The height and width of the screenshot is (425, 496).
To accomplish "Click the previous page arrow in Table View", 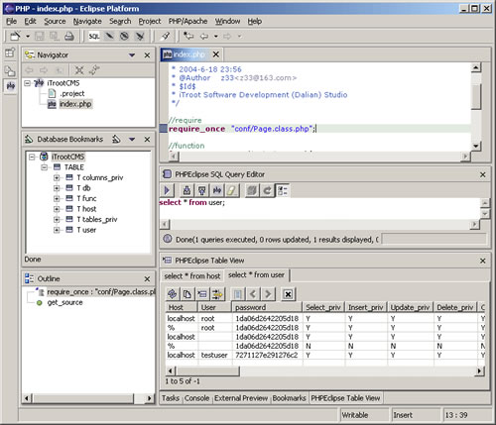I will point(253,294).
